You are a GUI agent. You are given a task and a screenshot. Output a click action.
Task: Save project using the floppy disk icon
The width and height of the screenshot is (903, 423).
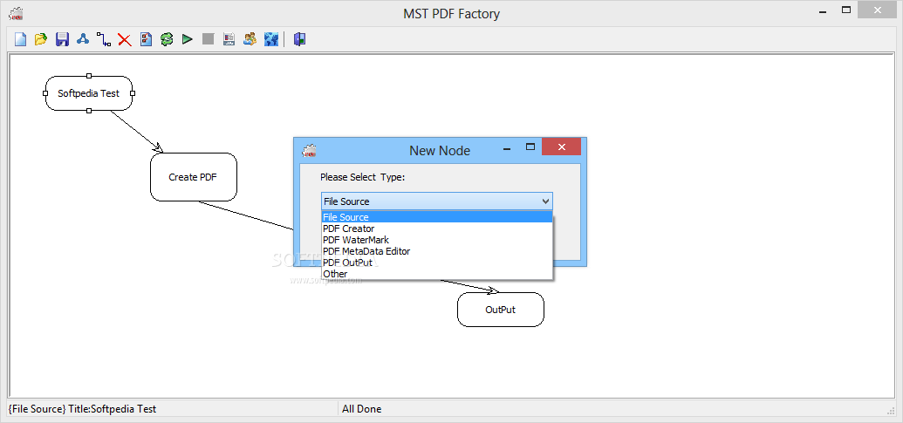click(x=62, y=39)
